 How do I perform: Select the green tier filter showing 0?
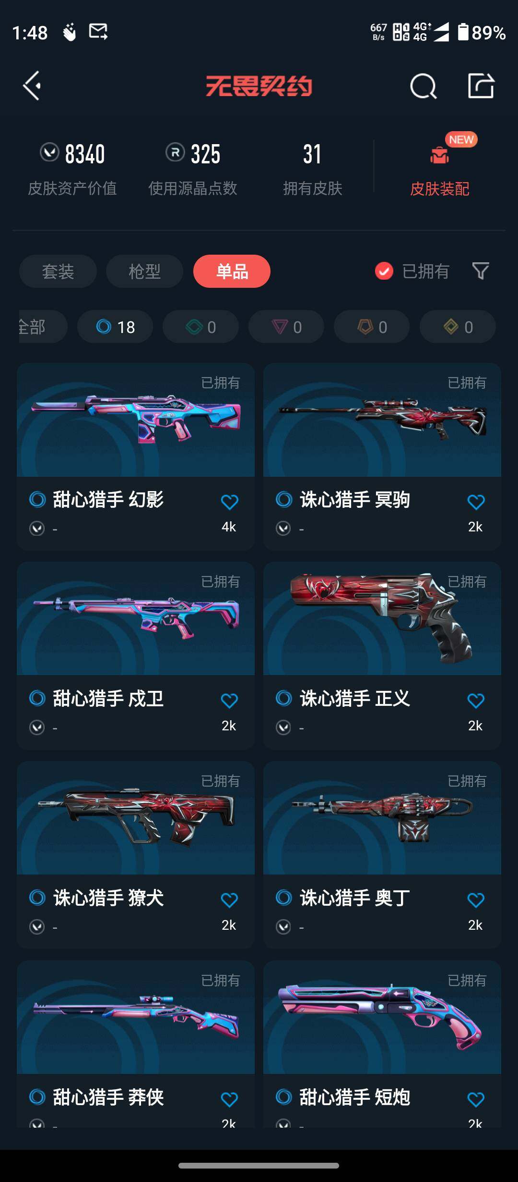200,327
